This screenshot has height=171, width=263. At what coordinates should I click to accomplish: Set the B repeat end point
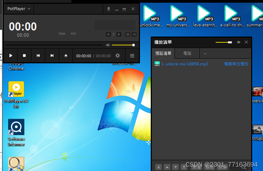(119, 35)
